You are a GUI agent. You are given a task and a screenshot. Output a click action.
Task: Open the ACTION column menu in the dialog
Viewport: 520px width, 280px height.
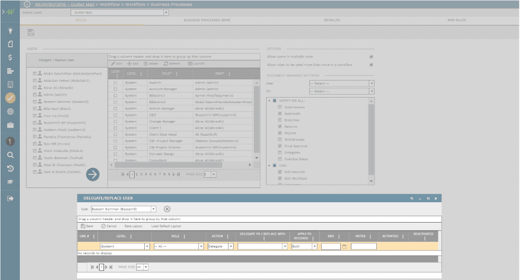click(227, 236)
